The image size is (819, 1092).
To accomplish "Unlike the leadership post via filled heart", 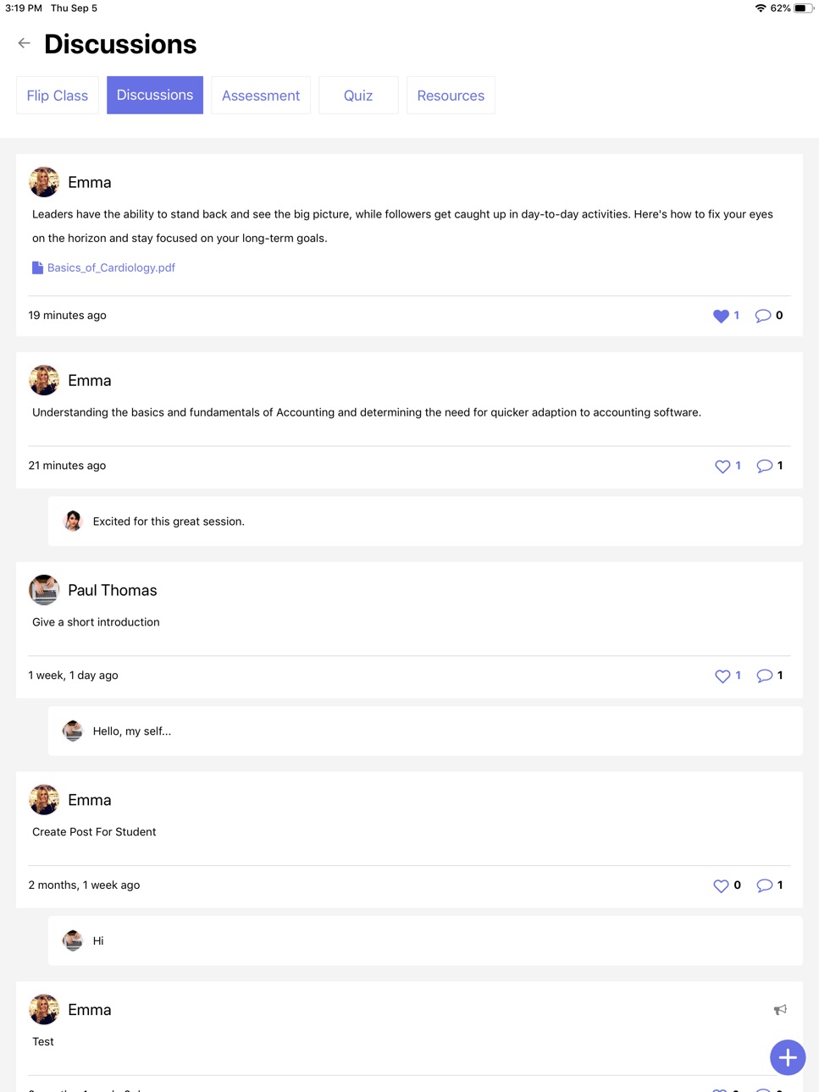I will 721,316.
